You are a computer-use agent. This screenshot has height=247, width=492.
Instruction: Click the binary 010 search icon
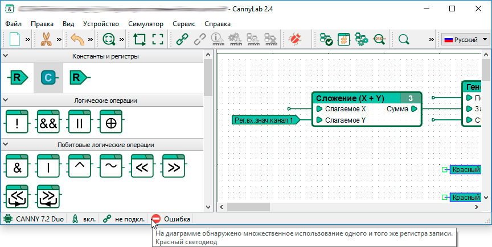(379, 39)
